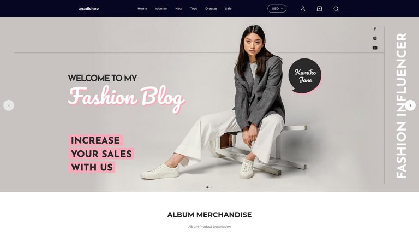Go to previous slide arrow

9,105
